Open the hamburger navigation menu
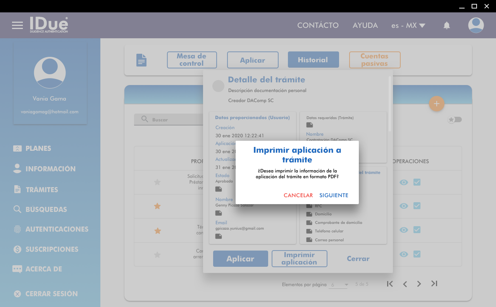The height and width of the screenshot is (307, 496). (17, 26)
